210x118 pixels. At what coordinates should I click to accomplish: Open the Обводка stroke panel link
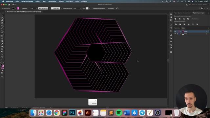point(25,9)
